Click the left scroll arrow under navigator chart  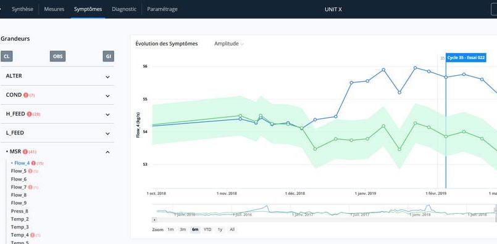pyautogui.click(x=154, y=219)
